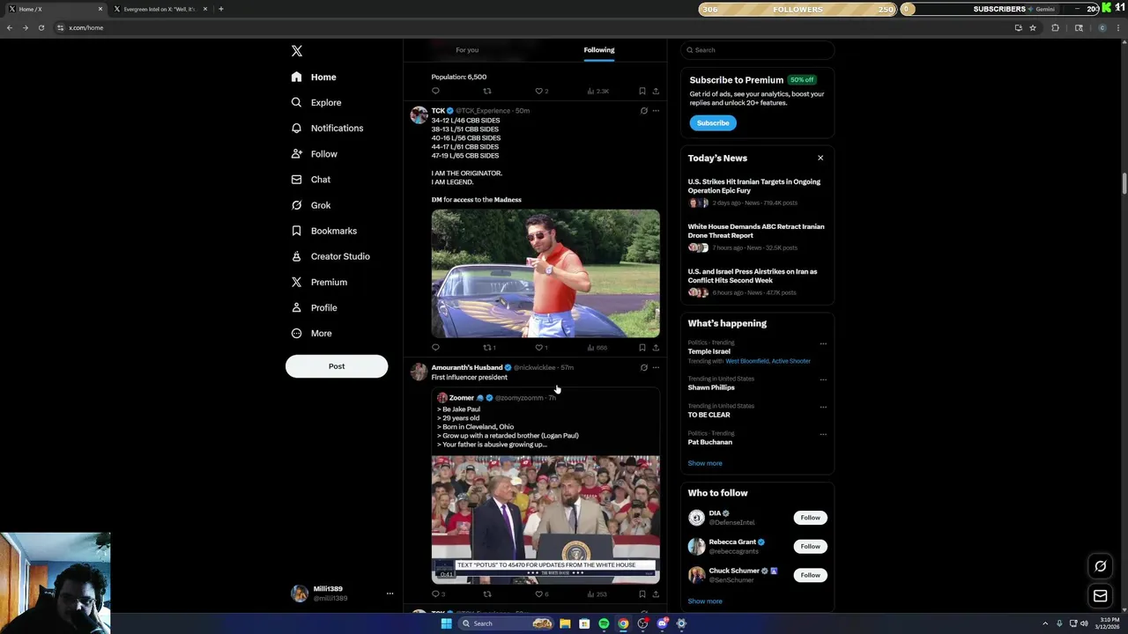Open more options on TCK post

click(x=656, y=111)
